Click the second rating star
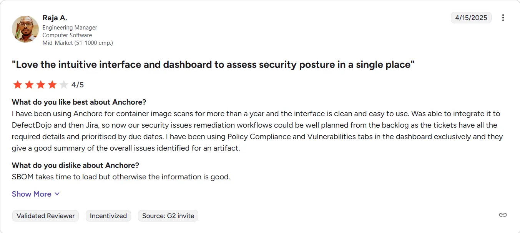520x233 pixels. click(29, 85)
